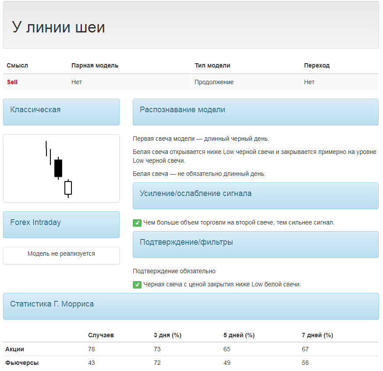Click the red Sell value
The image size is (383, 371).
(x=12, y=82)
